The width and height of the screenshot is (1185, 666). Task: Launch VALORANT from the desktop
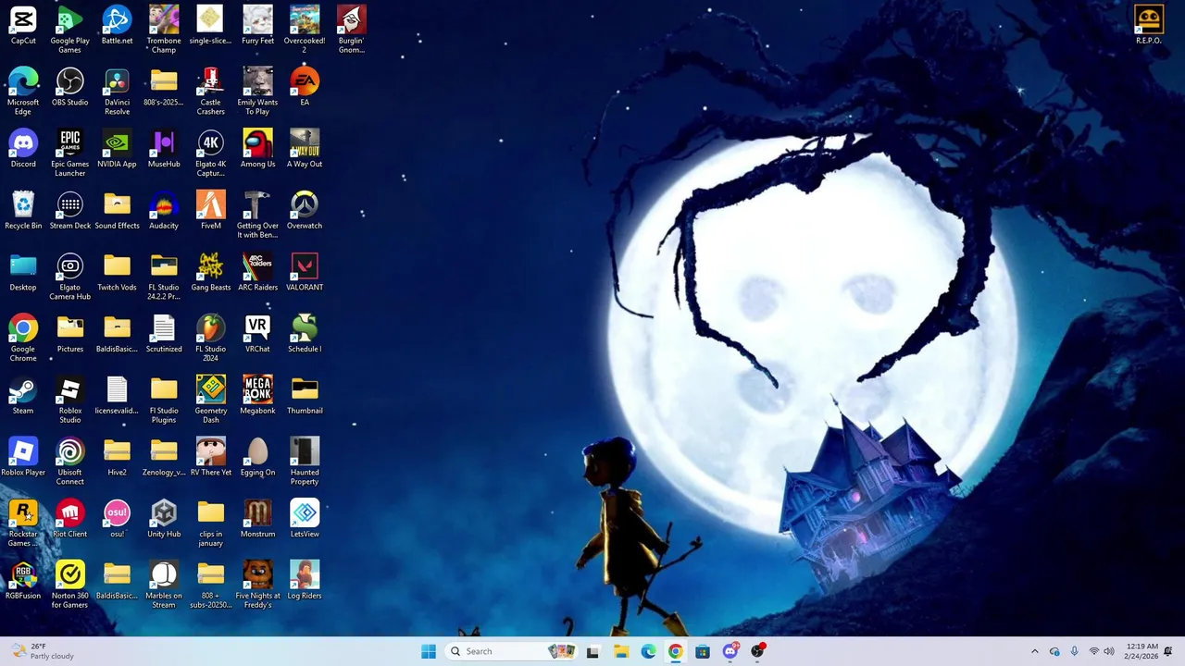click(x=305, y=273)
